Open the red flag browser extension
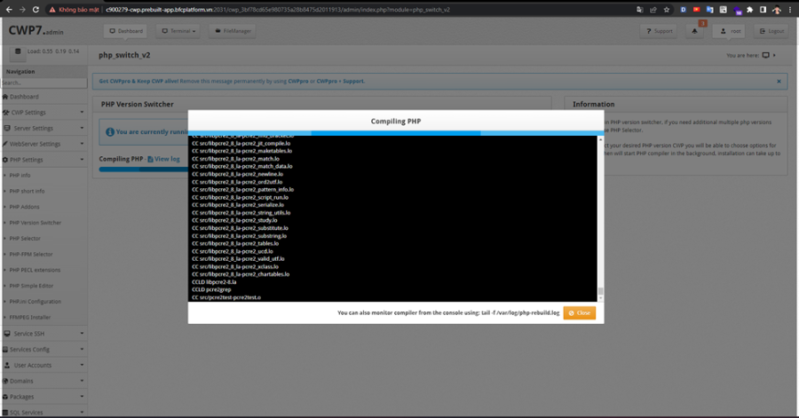Screen dimensions: 799x418 coord(697,10)
